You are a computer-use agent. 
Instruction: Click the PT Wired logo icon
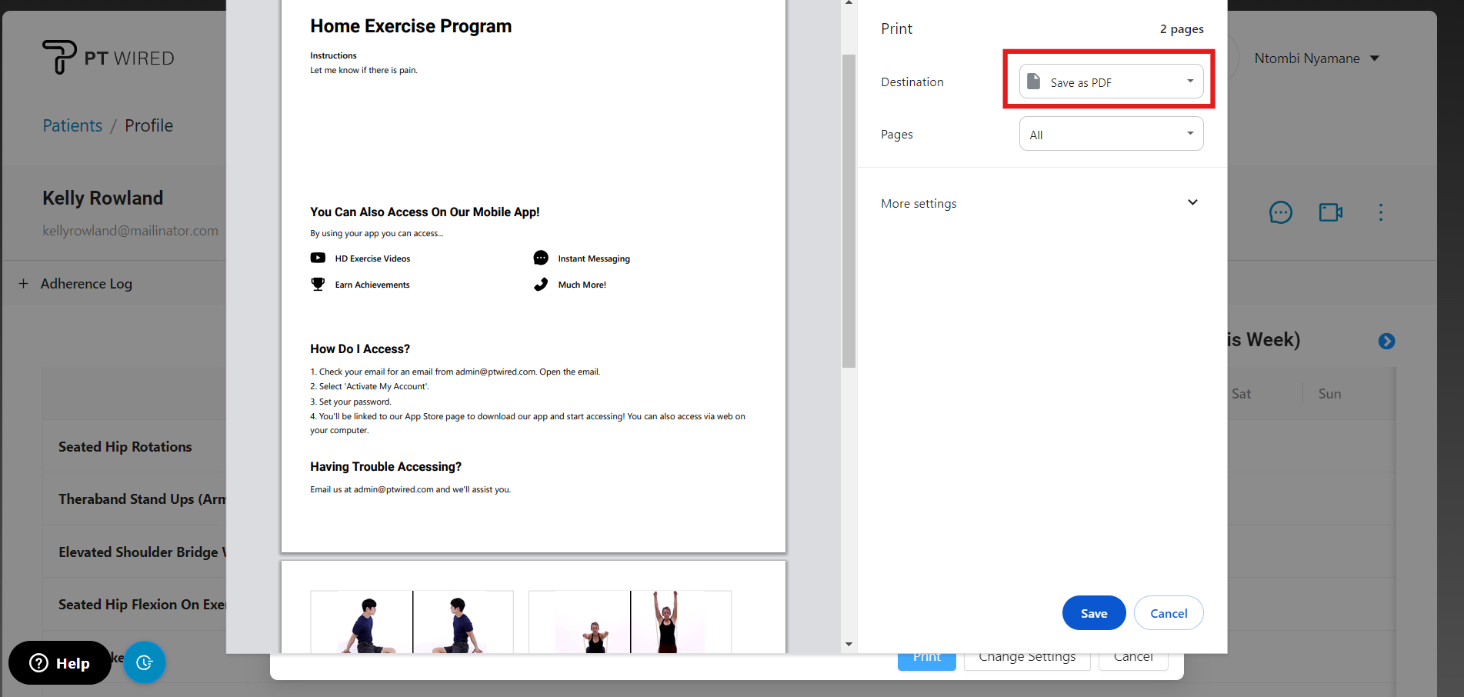[x=58, y=57]
